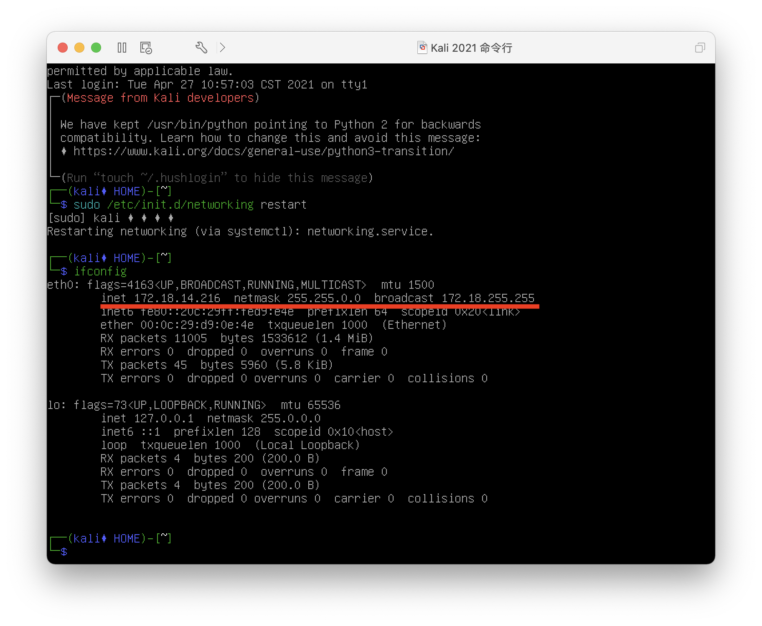Close the Kali 2021 window
The width and height of the screenshot is (762, 626).
[63, 48]
